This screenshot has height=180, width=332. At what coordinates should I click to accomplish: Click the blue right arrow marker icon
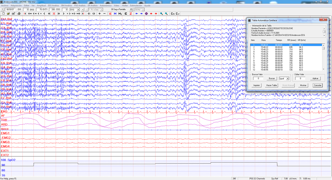point(141,14)
